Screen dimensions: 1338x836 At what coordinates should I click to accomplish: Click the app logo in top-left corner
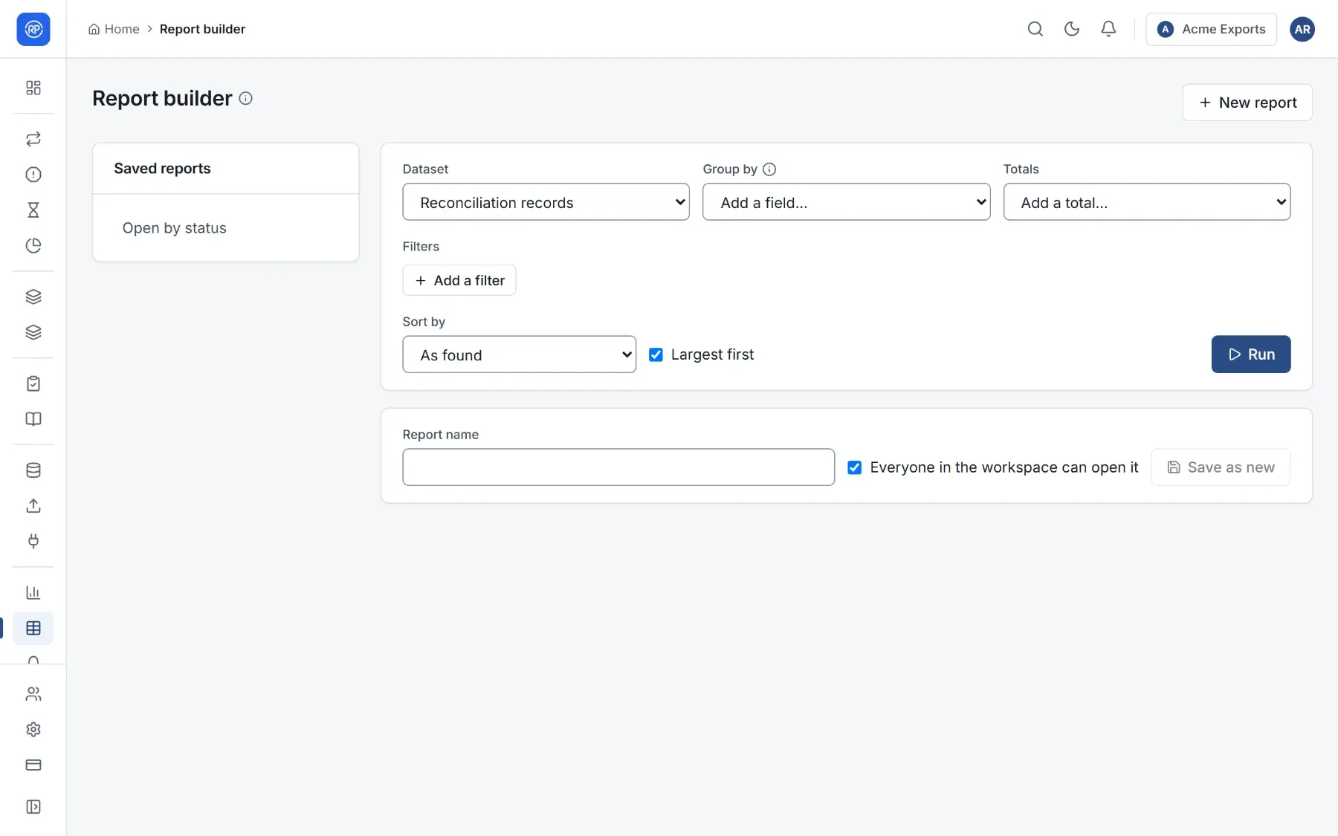[x=33, y=29]
